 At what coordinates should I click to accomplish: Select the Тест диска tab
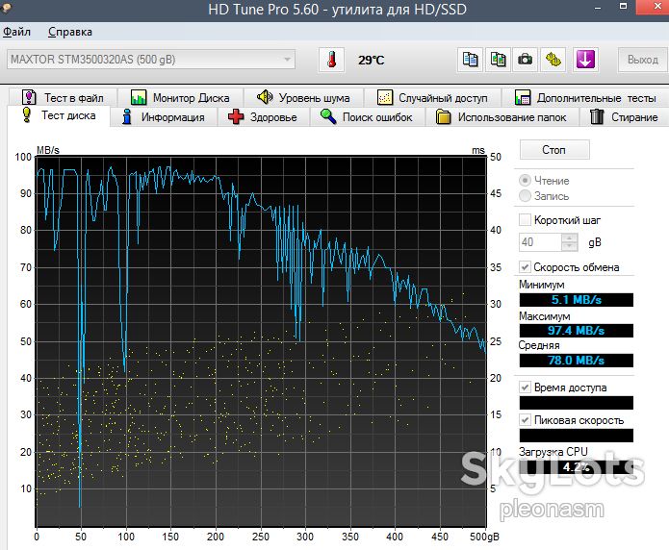click(x=59, y=115)
